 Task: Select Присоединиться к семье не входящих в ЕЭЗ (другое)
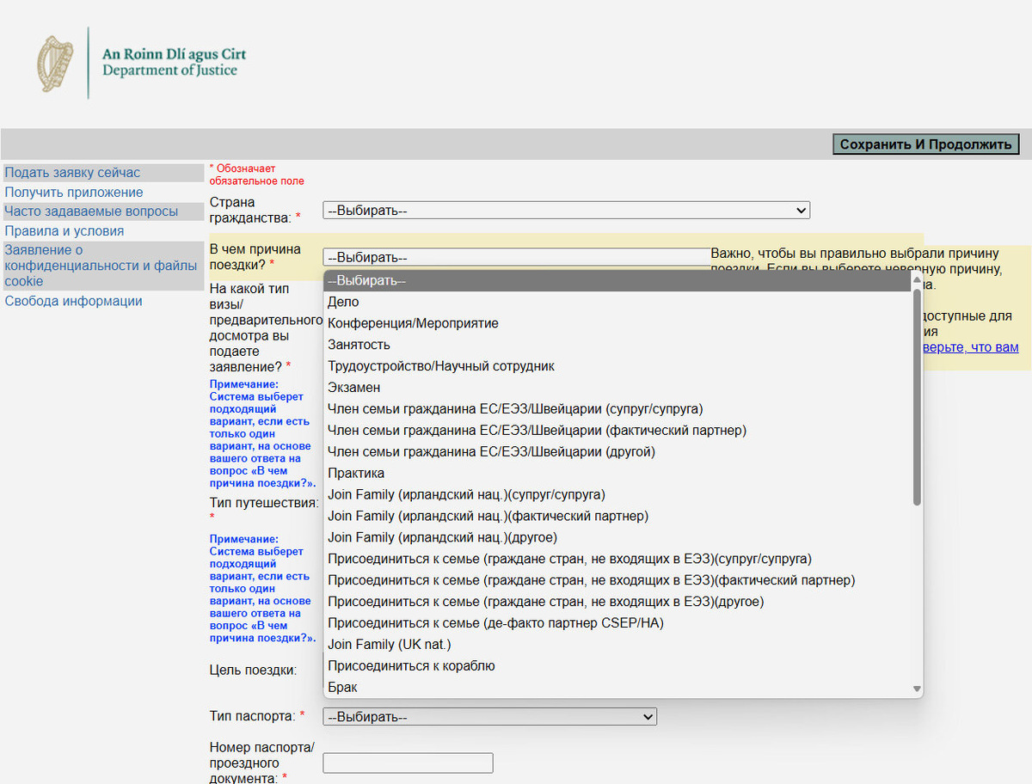[x=617, y=602]
